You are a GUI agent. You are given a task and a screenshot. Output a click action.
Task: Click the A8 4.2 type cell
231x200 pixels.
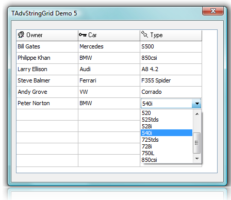tap(171, 69)
